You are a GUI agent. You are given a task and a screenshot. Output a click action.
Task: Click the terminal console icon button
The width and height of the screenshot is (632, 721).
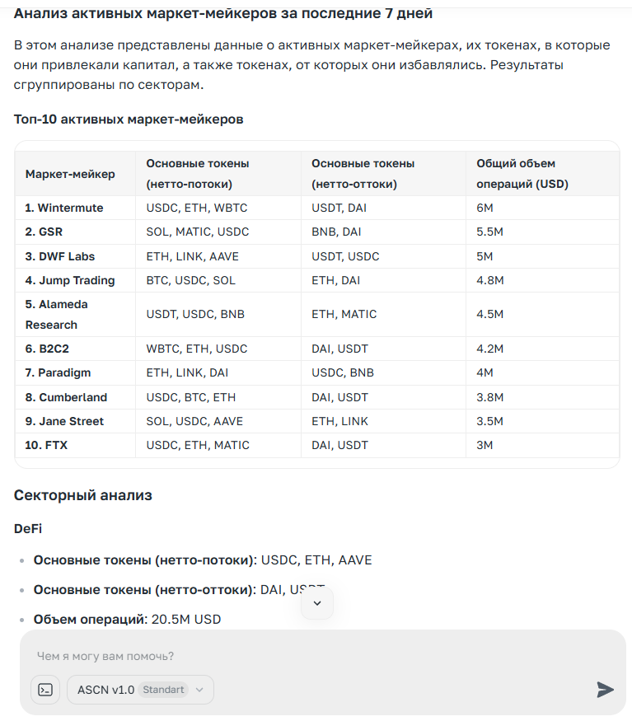(x=45, y=690)
